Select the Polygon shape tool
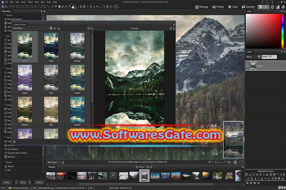This screenshot has width=286, height=190. pos(44,7)
